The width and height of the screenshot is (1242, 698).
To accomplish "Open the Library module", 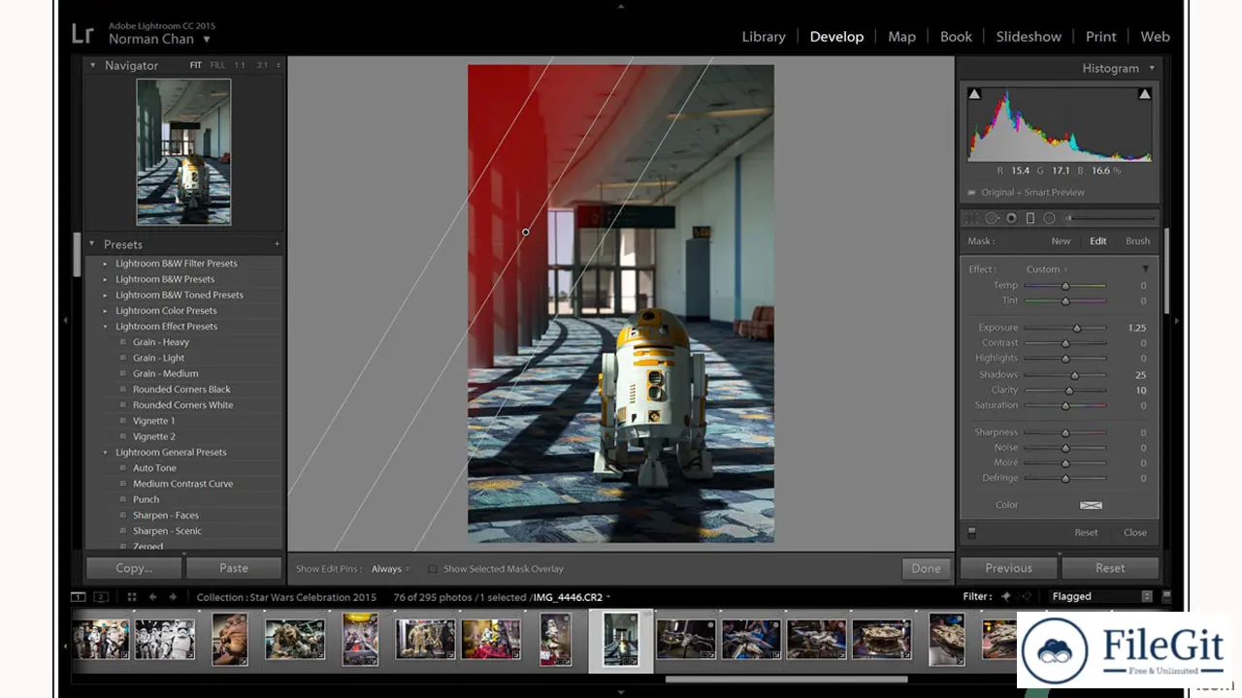I will point(764,36).
